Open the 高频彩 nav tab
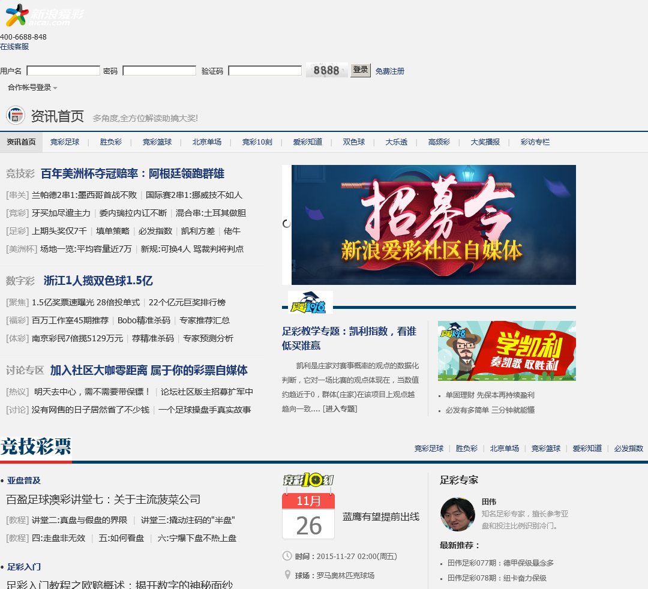 [439, 142]
